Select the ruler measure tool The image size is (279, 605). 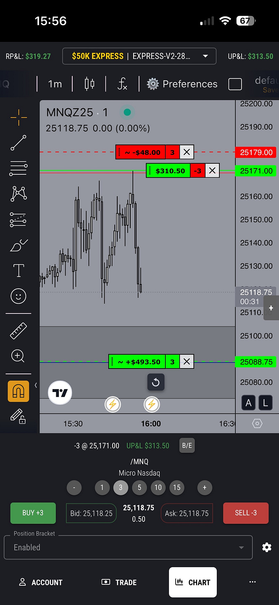coord(18,331)
